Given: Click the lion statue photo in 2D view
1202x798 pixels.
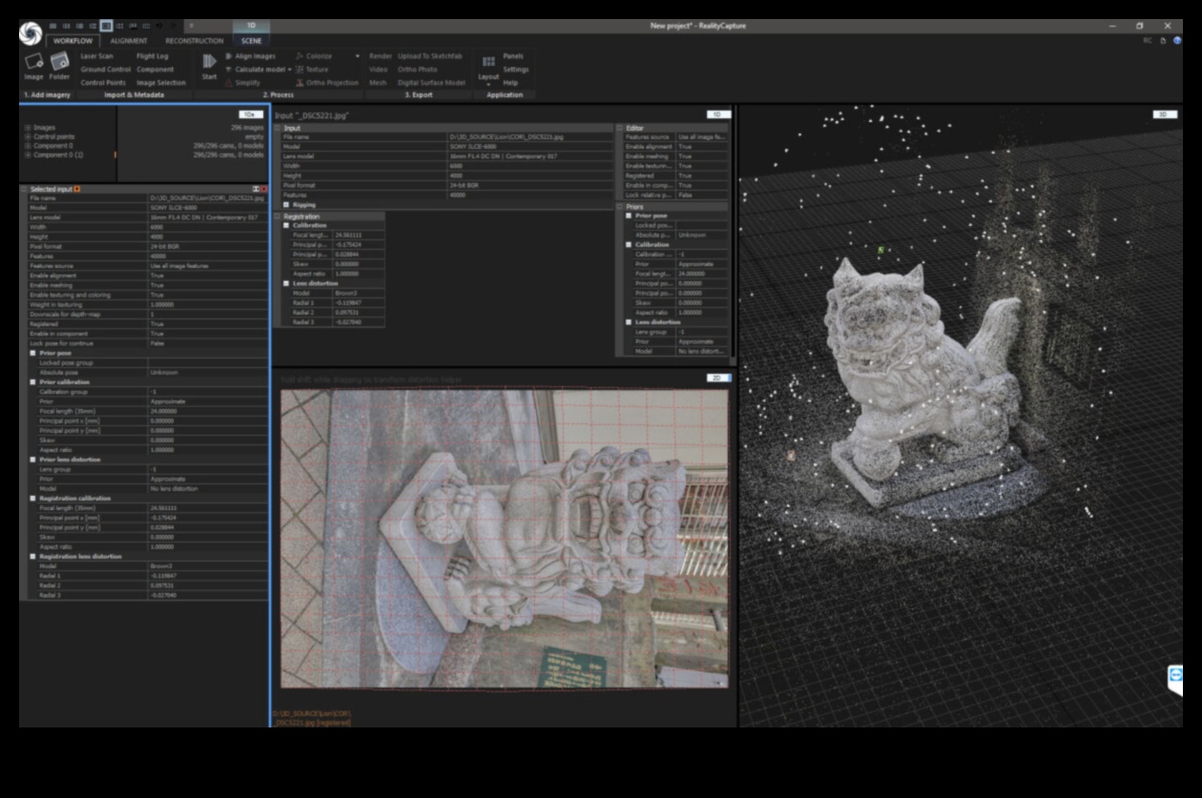Looking at the screenshot, I should click(x=505, y=538).
